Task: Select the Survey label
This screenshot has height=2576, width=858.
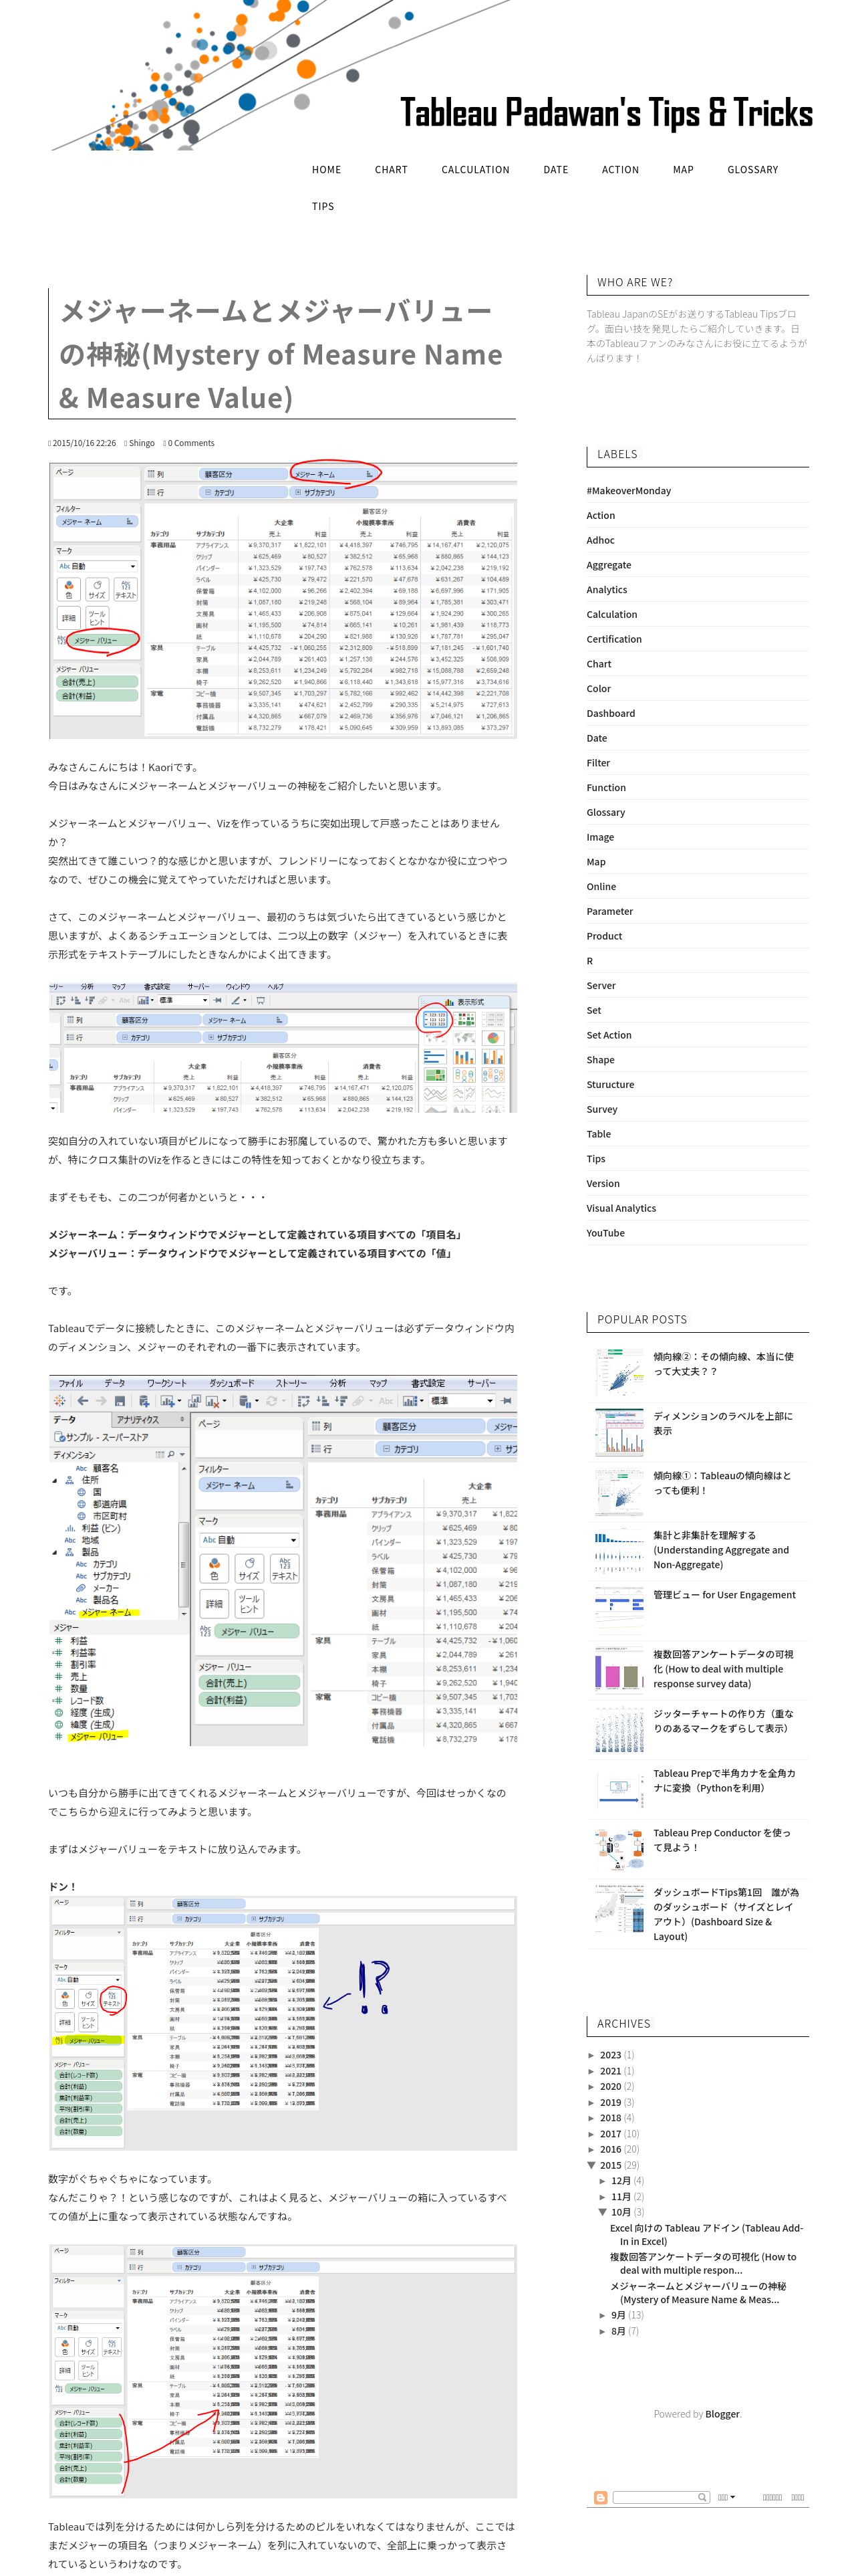Action: (x=601, y=1109)
